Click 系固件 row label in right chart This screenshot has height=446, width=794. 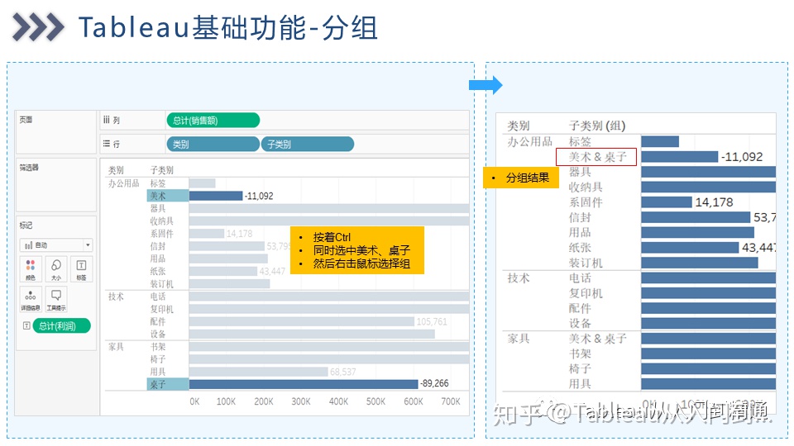(586, 202)
